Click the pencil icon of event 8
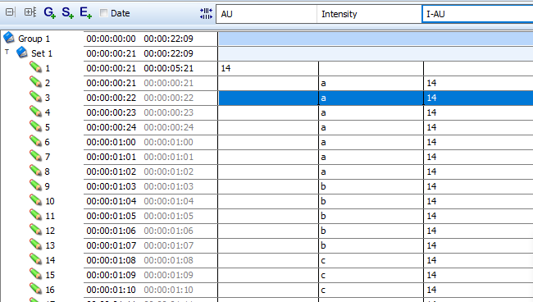Viewport: 533px width, 302px height. click(36, 171)
